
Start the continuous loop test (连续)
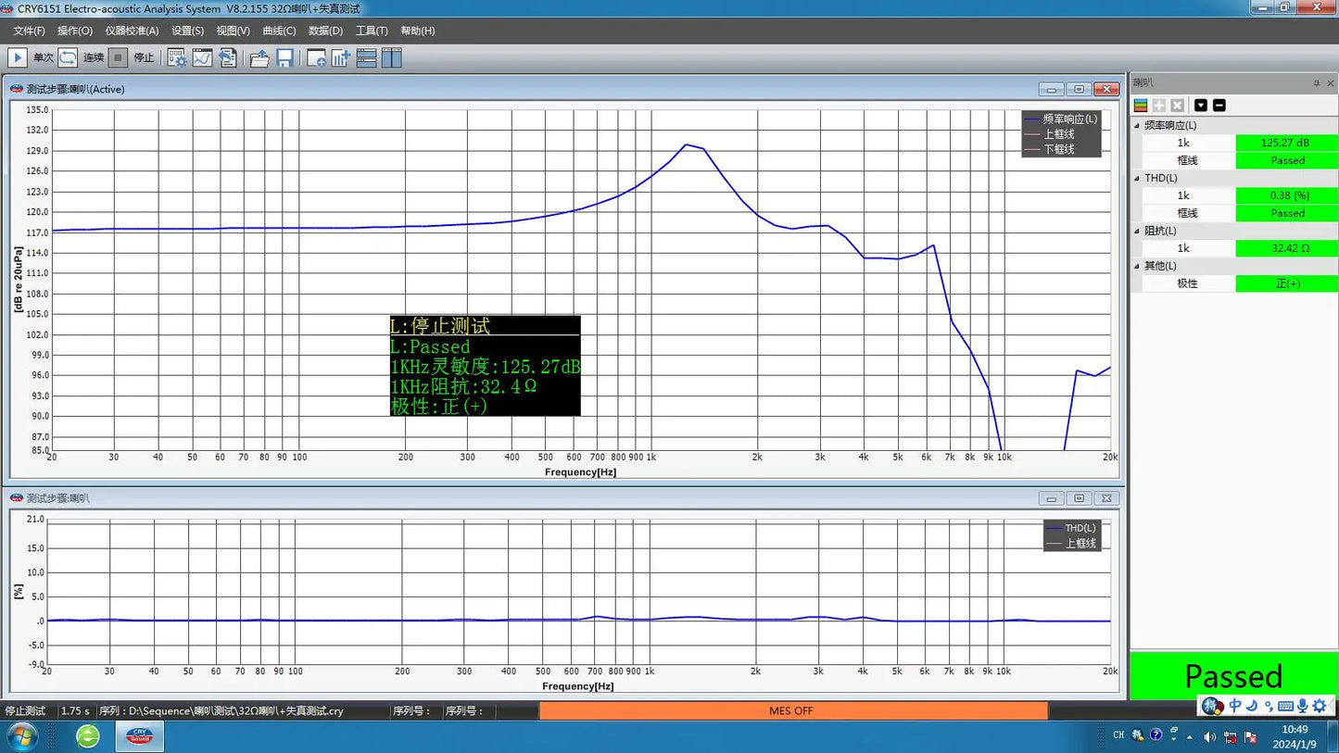tap(69, 57)
